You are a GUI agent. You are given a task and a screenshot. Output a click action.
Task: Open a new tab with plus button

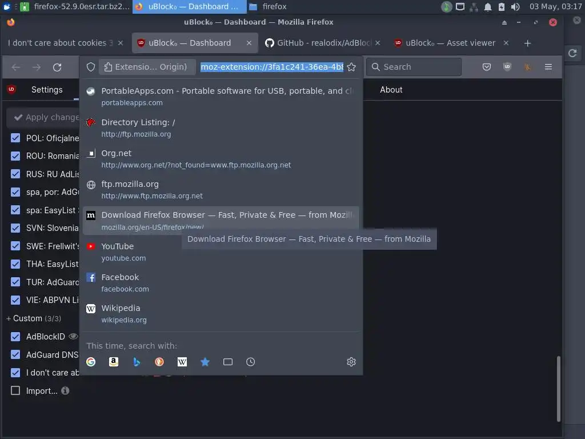pos(527,43)
